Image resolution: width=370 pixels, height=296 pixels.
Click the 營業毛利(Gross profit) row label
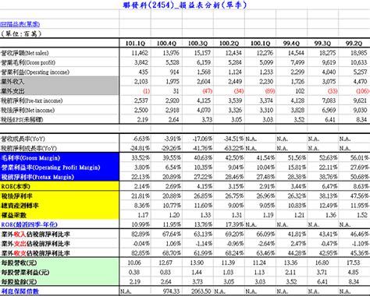[28, 62]
